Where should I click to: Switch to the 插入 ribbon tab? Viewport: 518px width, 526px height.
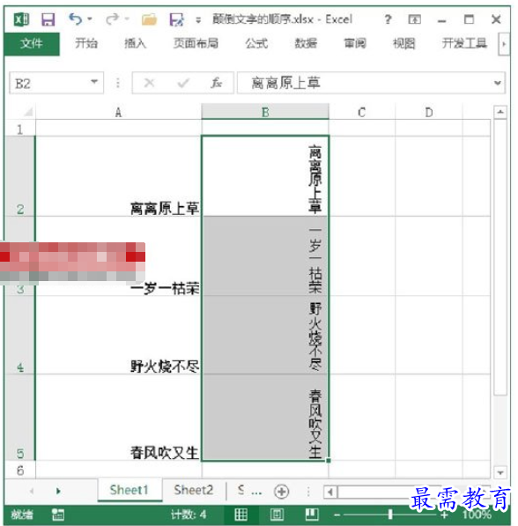[135, 43]
